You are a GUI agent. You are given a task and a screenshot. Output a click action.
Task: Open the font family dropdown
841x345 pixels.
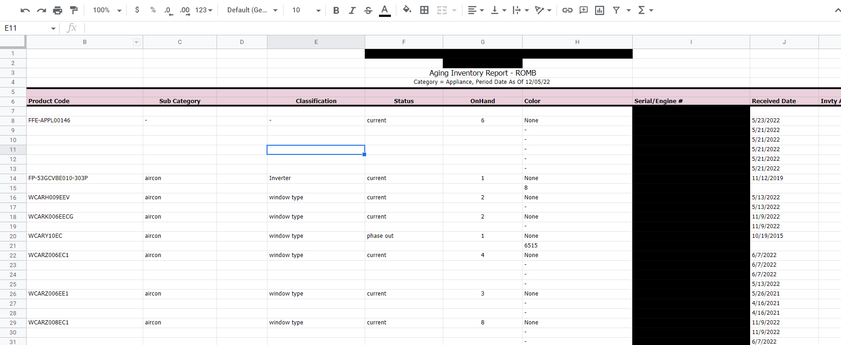click(x=252, y=10)
